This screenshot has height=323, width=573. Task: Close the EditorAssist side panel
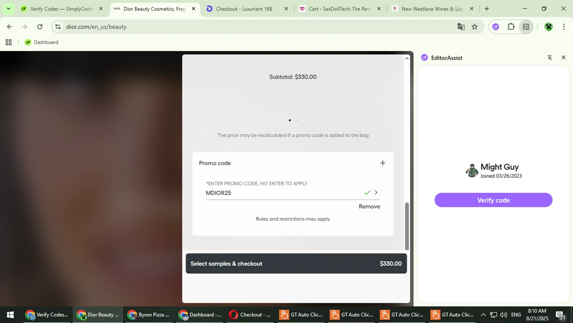pos(563,58)
